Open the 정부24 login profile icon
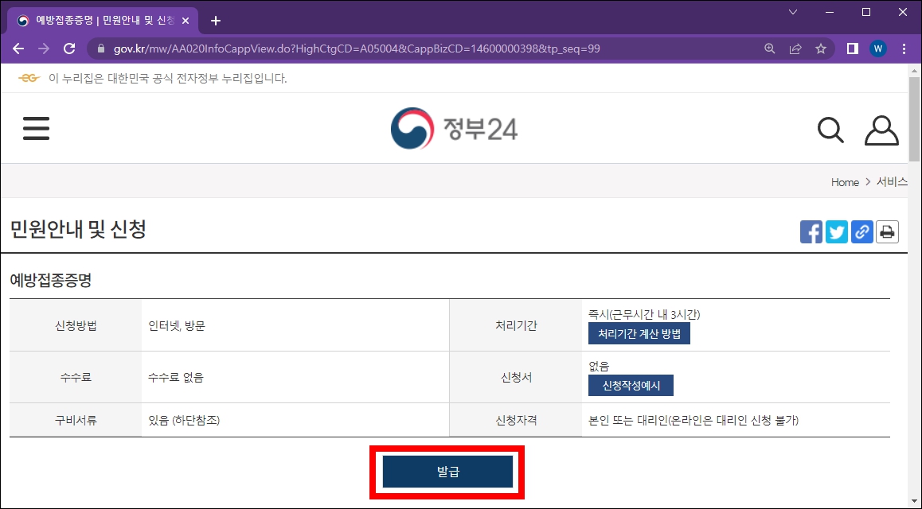This screenshot has width=922, height=509. click(881, 130)
